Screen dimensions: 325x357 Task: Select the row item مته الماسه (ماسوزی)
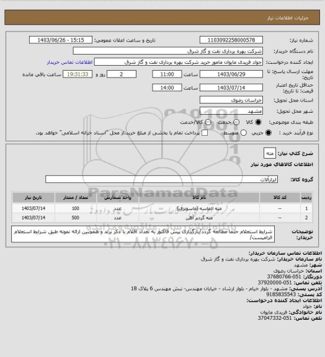(199, 208)
